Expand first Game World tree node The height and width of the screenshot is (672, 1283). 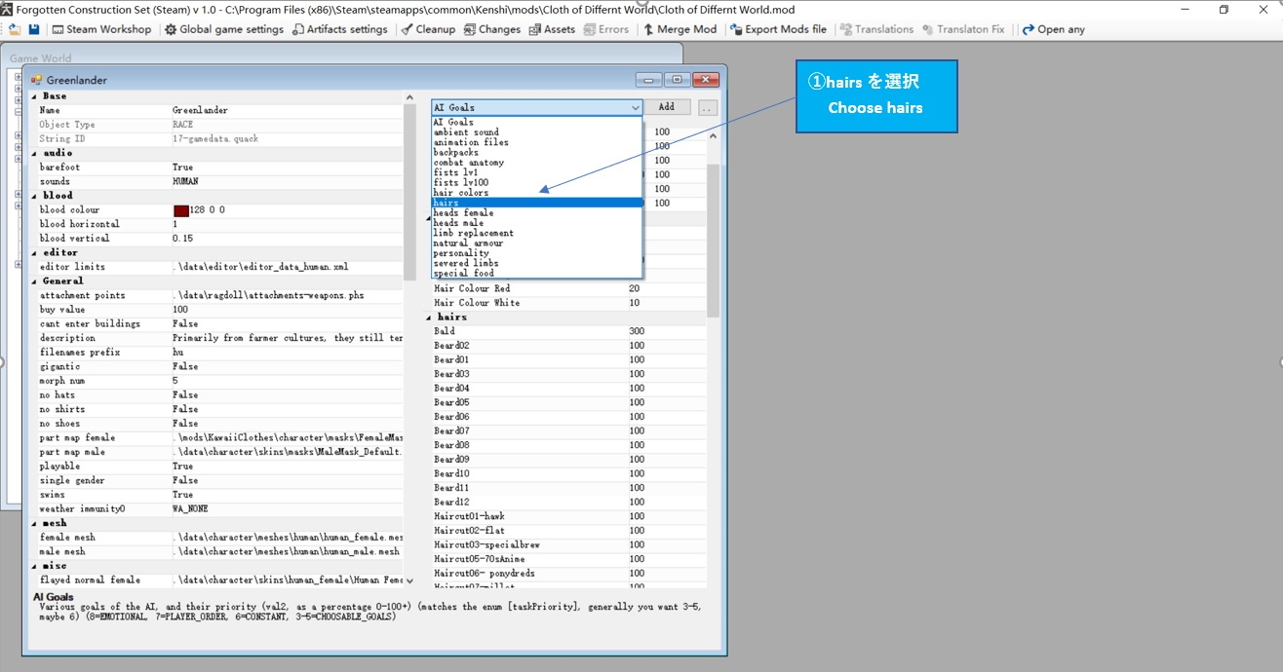[x=18, y=75]
